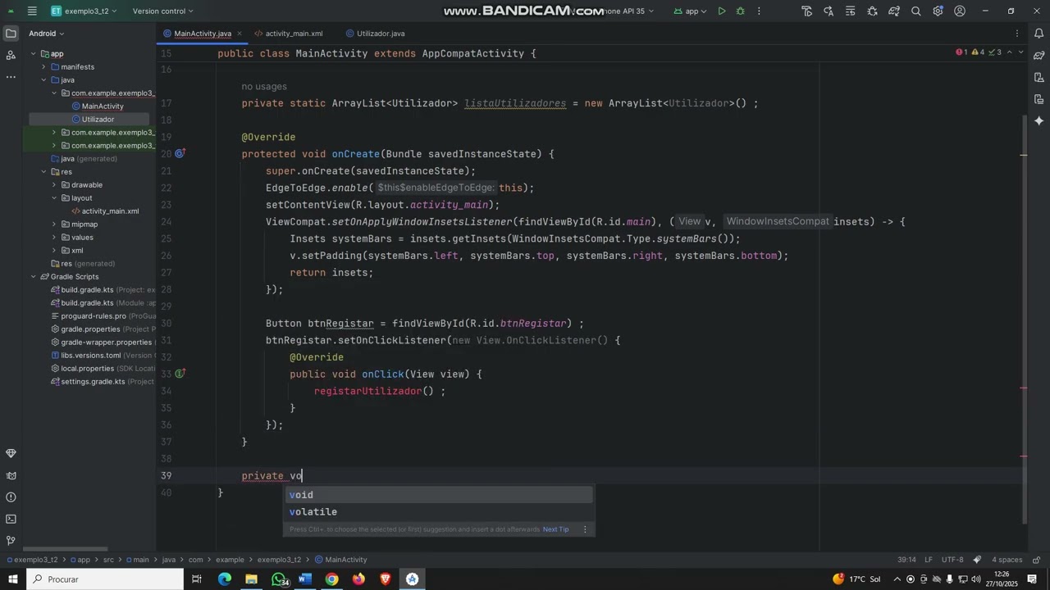Collapse the res folder in project tree
This screenshot has width=1050, height=590.
pos(44,172)
